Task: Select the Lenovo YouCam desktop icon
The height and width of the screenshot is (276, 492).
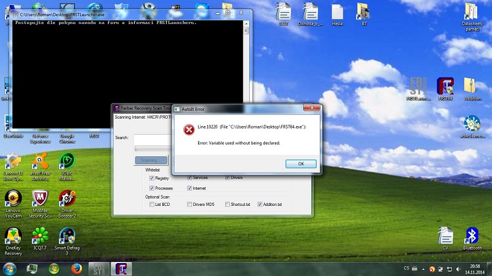Action: (13, 204)
